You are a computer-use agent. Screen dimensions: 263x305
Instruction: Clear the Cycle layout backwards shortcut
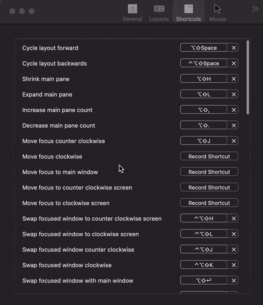234,63
